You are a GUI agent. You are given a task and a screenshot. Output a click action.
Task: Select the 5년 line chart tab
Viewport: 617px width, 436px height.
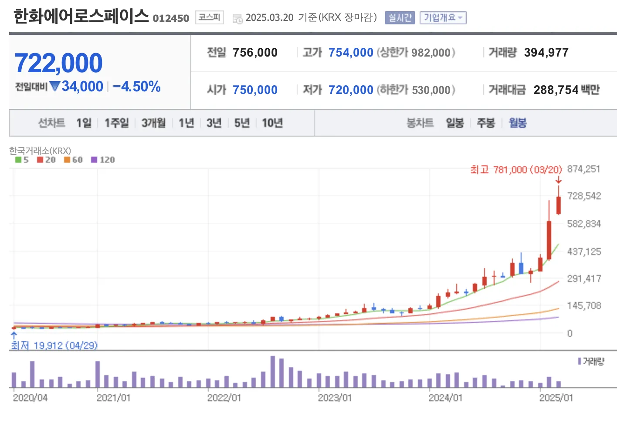click(242, 123)
